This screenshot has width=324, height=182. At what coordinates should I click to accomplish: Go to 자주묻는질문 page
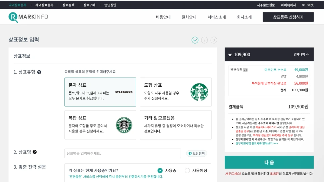(x=266, y=5)
